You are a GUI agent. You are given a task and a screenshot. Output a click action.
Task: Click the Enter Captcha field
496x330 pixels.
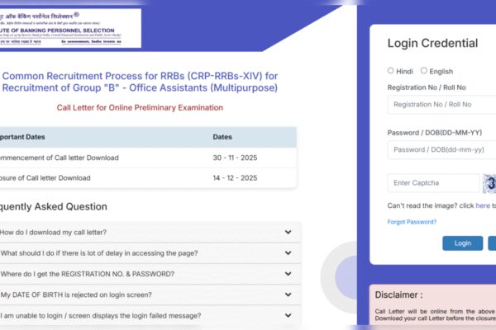pos(433,183)
